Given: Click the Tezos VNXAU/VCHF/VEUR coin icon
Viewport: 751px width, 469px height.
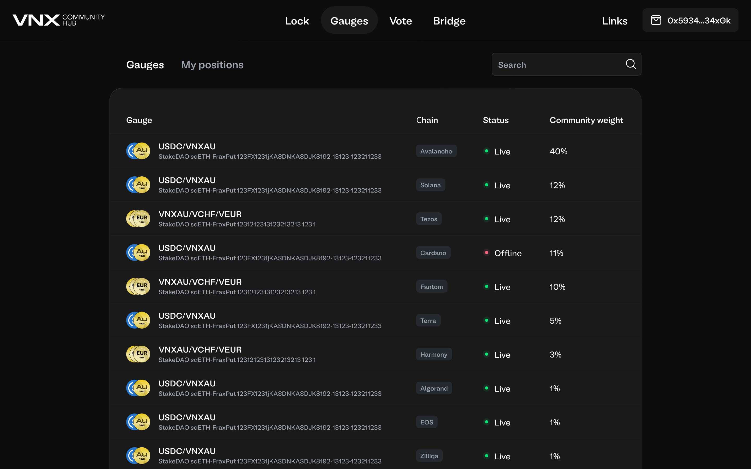Looking at the screenshot, I should click(x=138, y=219).
